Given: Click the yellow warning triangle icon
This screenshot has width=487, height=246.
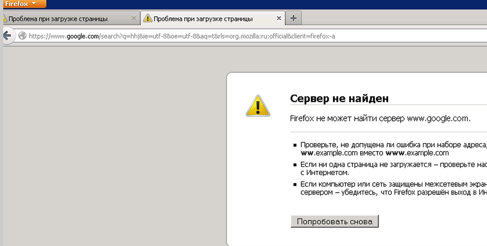Looking at the screenshot, I should pyautogui.click(x=258, y=106).
